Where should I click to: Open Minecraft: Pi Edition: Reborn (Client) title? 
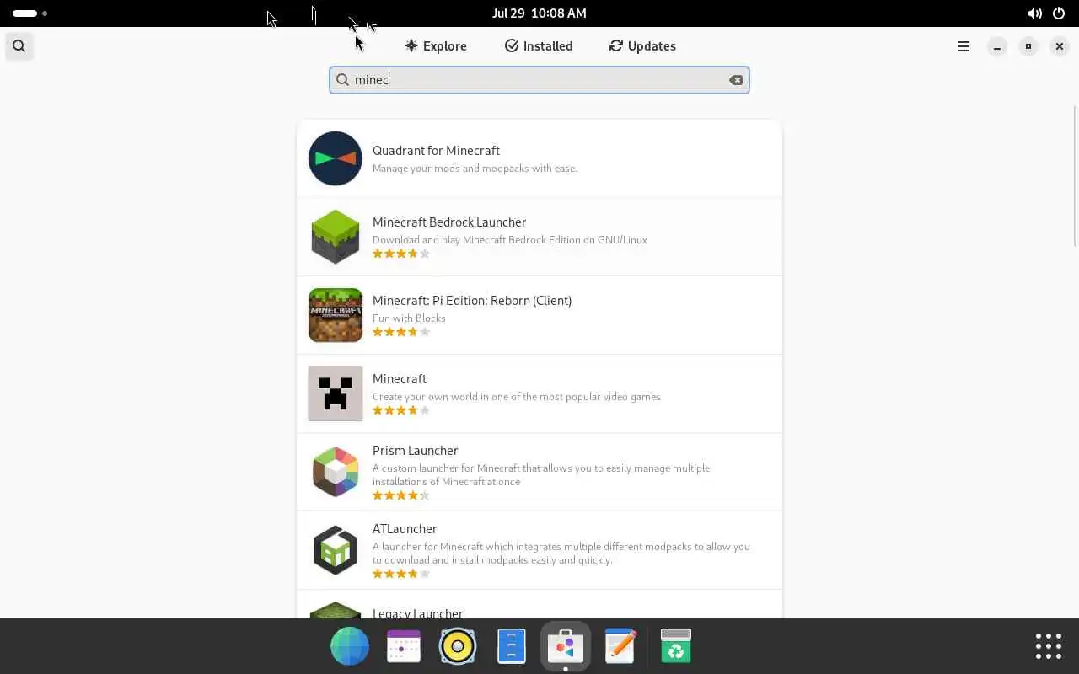click(472, 301)
